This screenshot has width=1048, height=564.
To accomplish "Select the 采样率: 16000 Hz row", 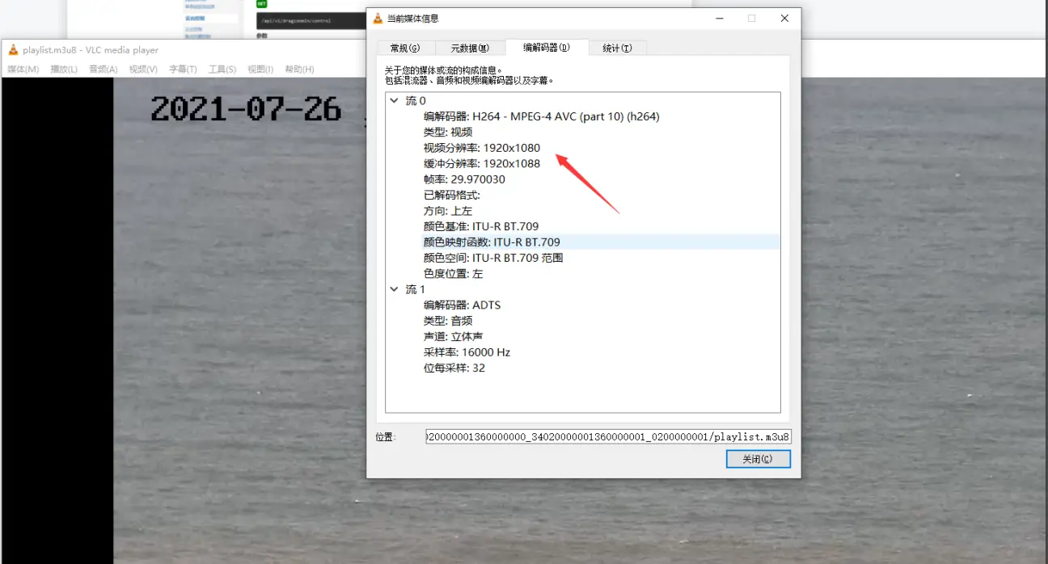I will 467,352.
